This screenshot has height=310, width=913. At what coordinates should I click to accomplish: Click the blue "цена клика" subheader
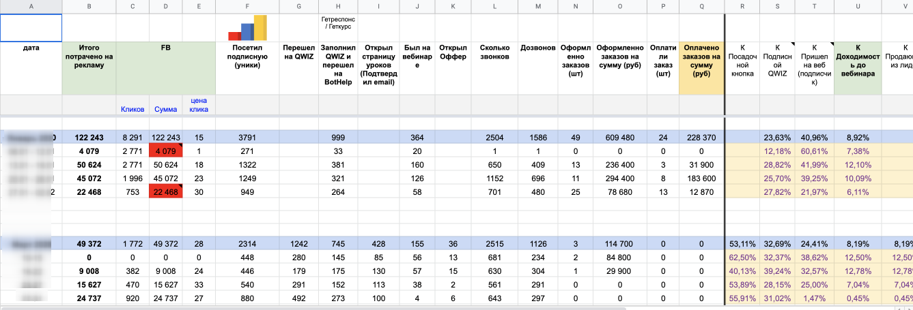tap(199, 104)
